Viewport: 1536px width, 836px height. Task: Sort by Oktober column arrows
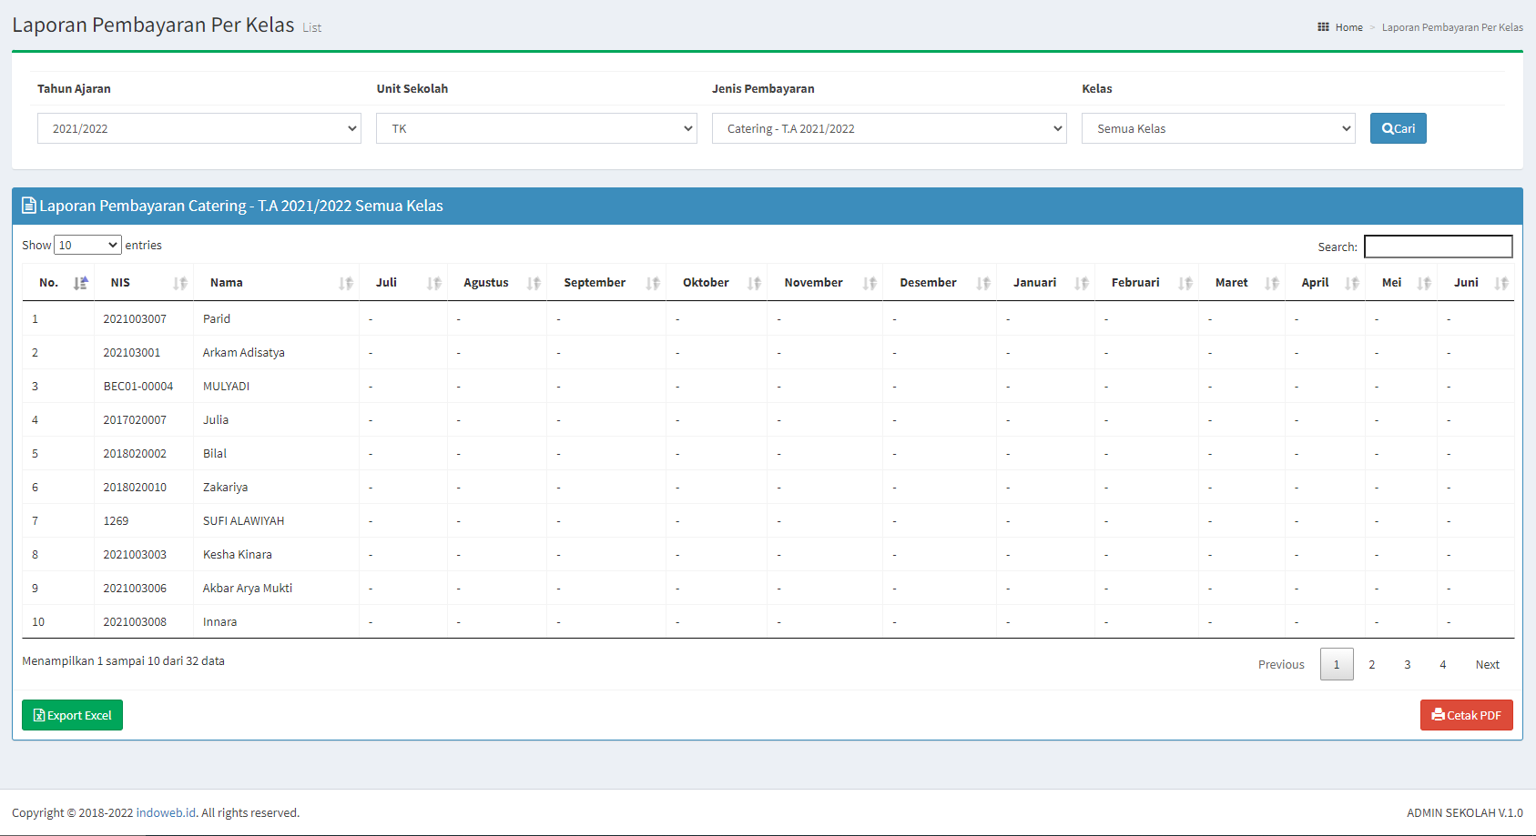pyautogui.click(x=754, y=283)
